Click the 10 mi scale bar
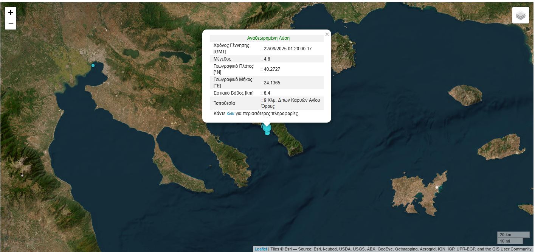The width and height of the screenshot is (535, 252). [x=510, y=241]
